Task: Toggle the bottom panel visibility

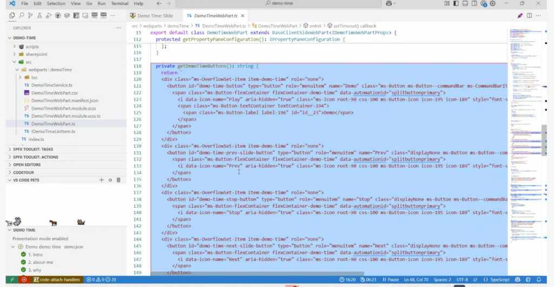Action: pyautogui.click(x=465, y=3)
